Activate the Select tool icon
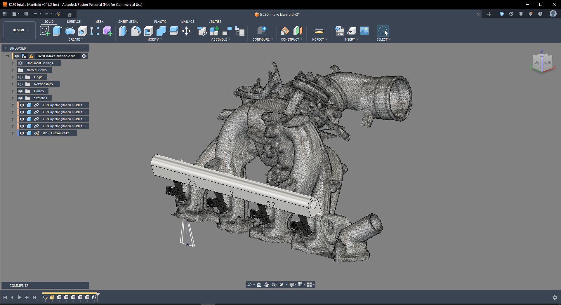 click(383, 31)
